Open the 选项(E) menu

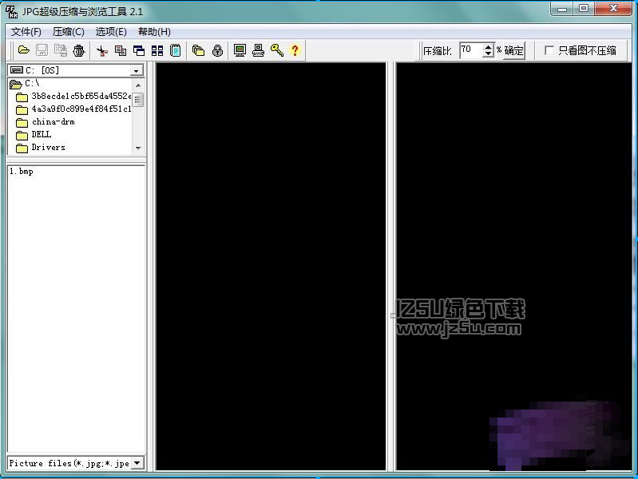coord(111,32)
